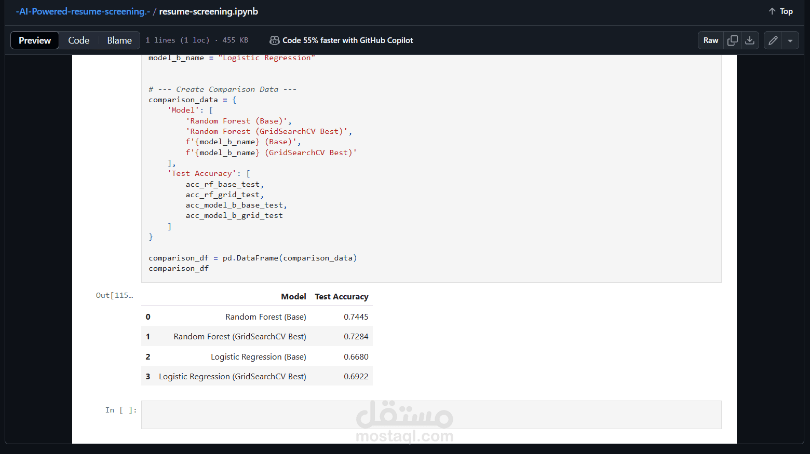This screenshot has height=454, width=810.
Task: Click the 'Test Accuracy' dictionary key in code
Action: click(x=202, y=173)
